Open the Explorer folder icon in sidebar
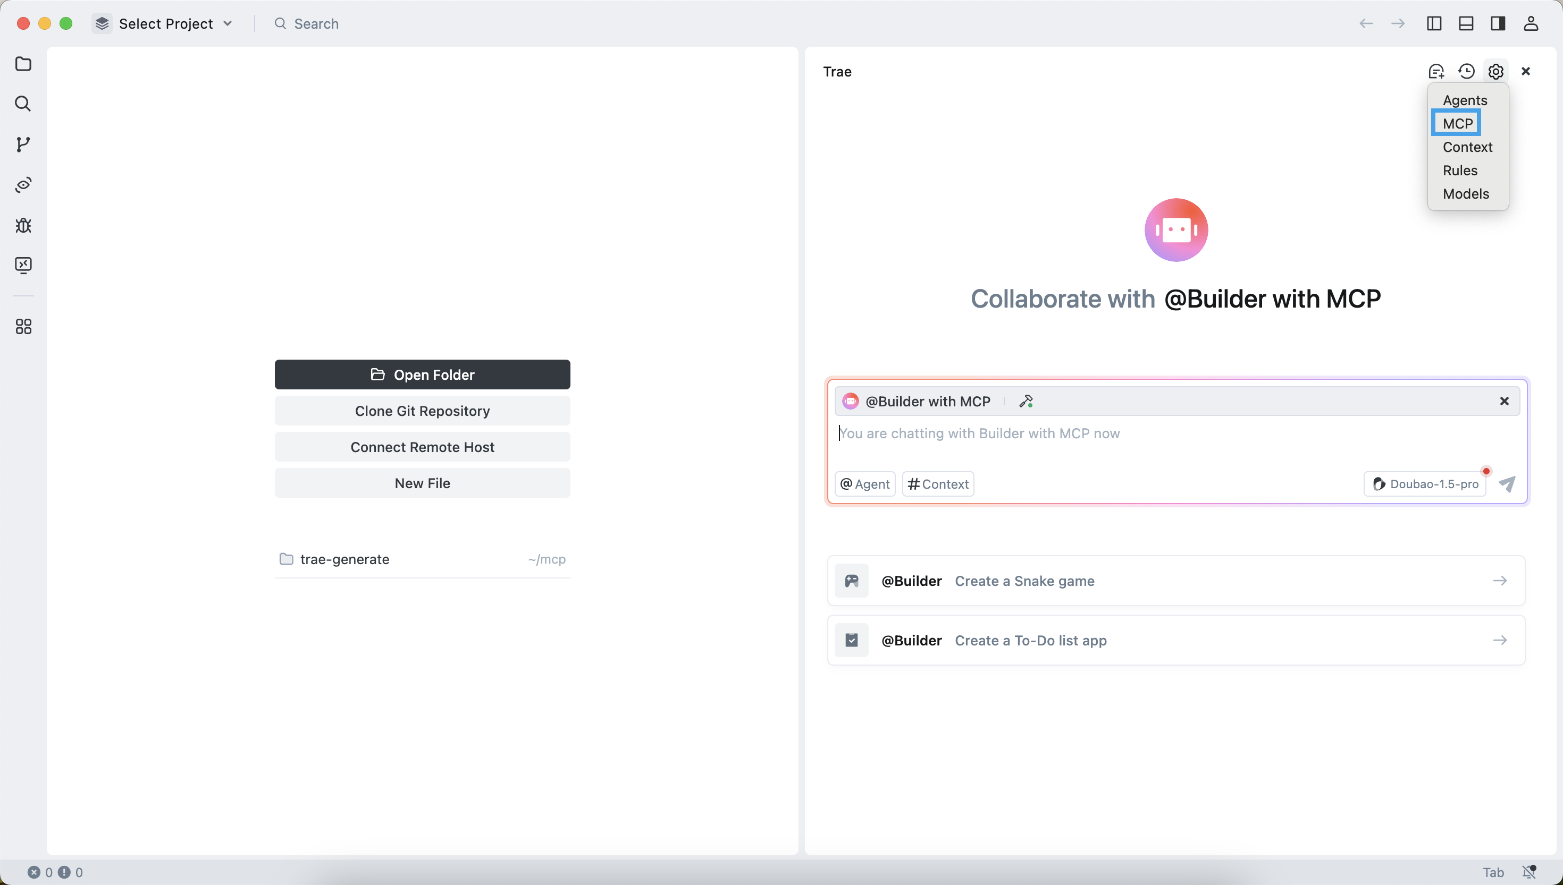Screen dimensions: 1563x885 click(23, 64)
